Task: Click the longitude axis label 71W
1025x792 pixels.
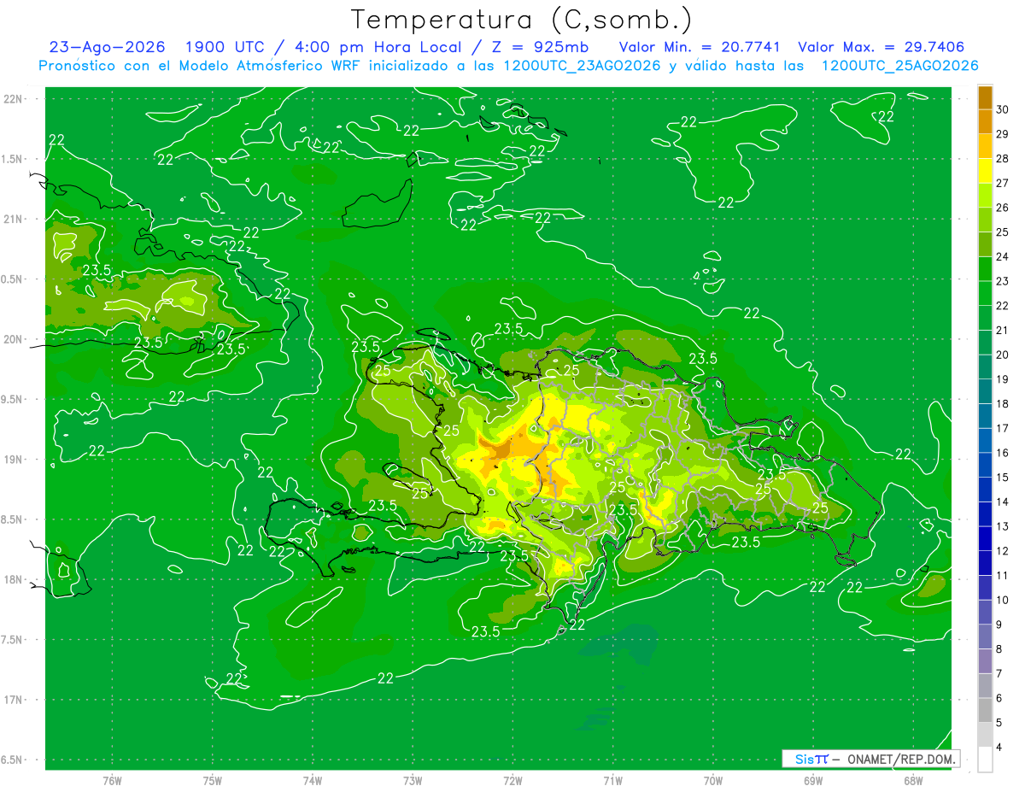Action: [x=612, y=781]
